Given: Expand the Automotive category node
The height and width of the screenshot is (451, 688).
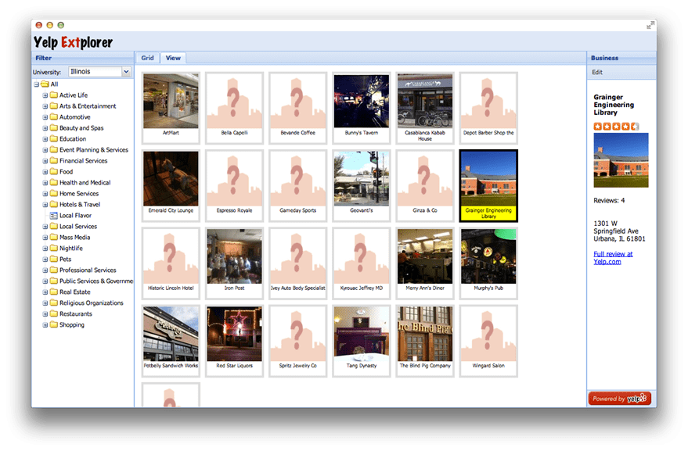Looking at the screenshot, I should pyautogui.click(x=45, y=117).
